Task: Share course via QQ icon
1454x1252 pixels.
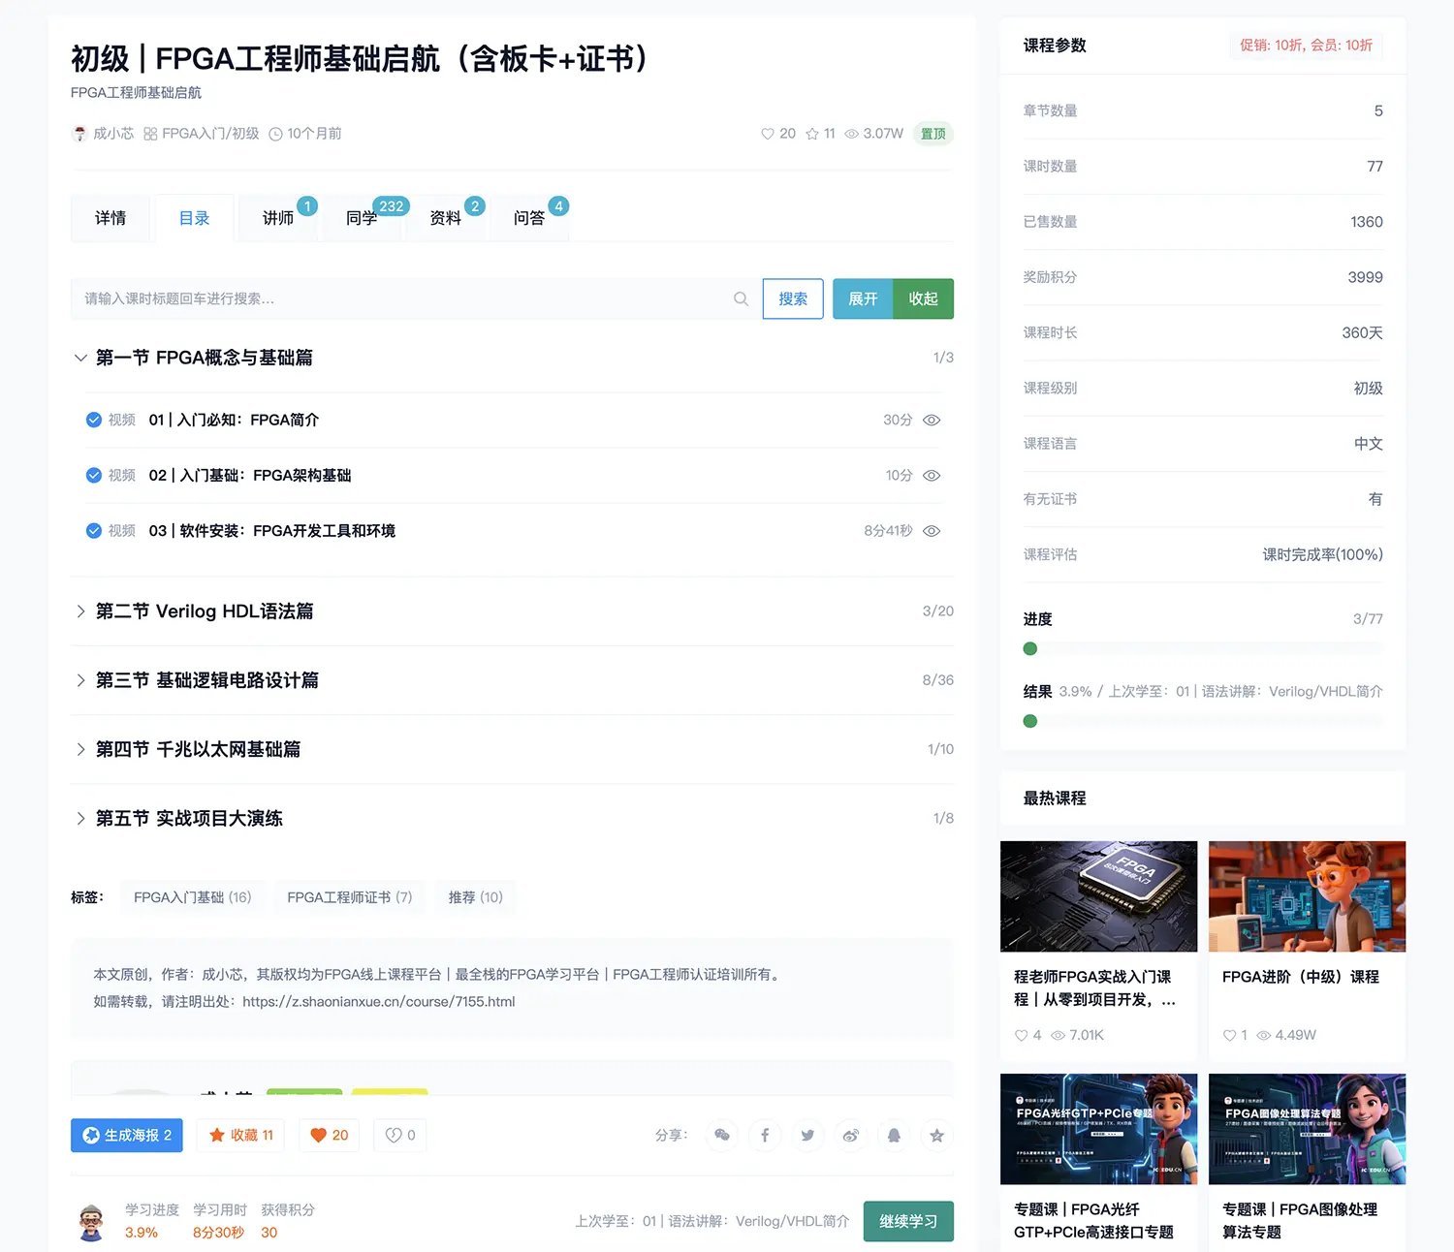Action: (x=894, y=1135)
